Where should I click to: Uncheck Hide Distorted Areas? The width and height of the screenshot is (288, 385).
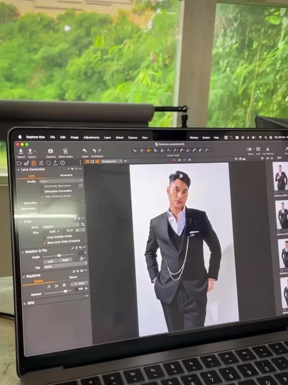click(42, 197)
